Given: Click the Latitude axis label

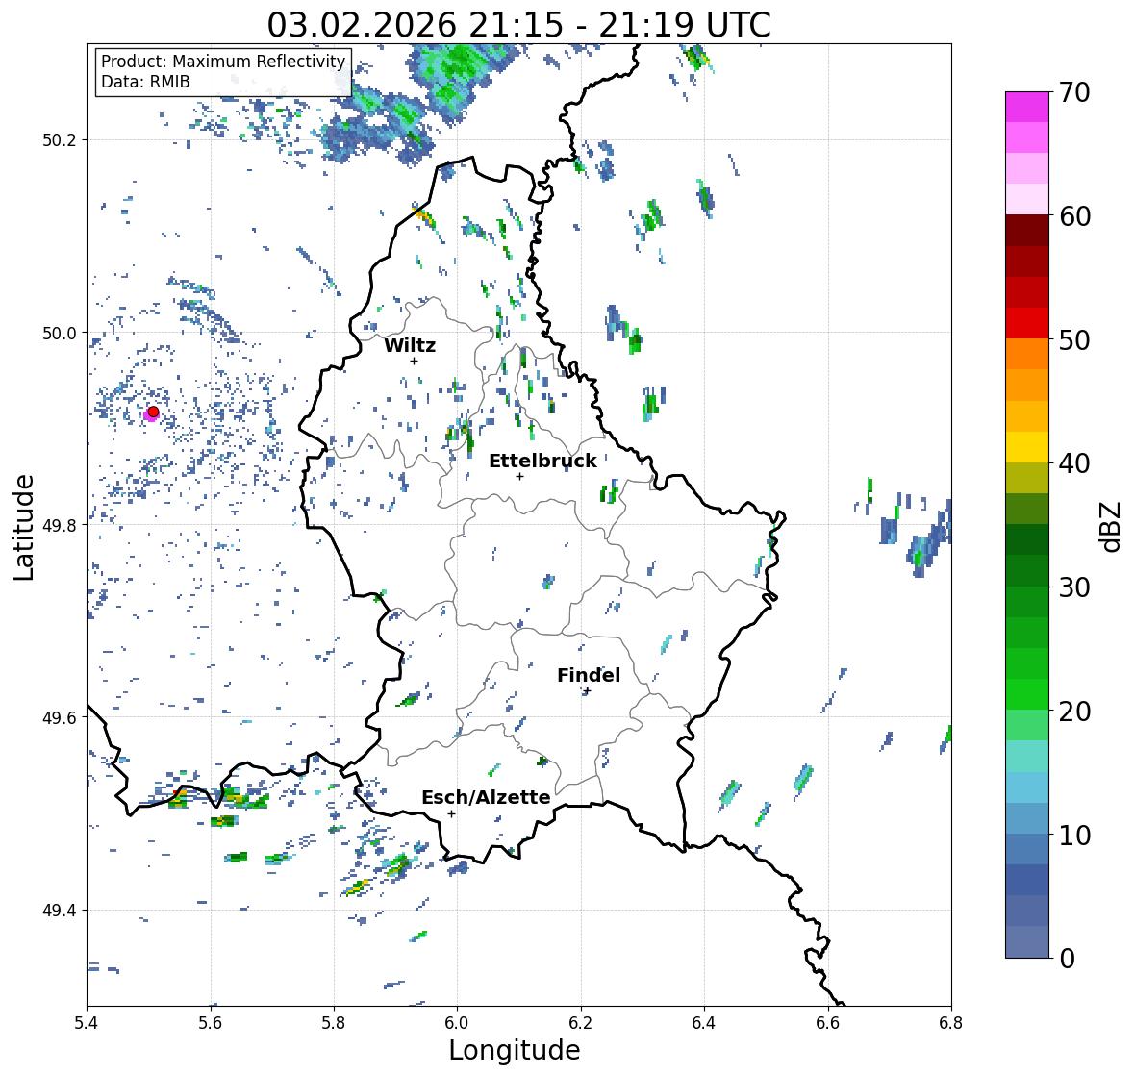Looking at the screenshot, I should tap(24, 527).
